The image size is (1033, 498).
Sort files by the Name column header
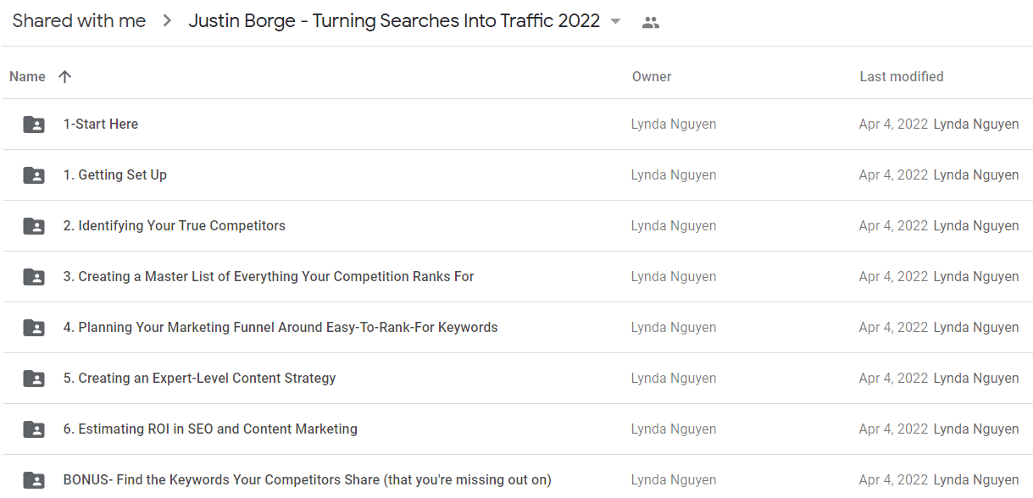point(27,76)
